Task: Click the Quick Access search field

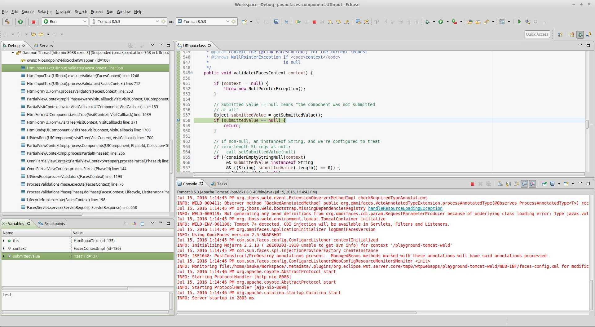Action: (x=537, y=34)
